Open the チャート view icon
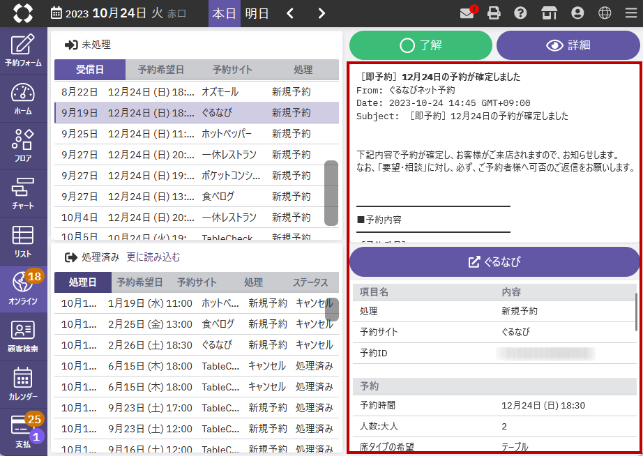Image resolution: width=643 pixels, height=456 pixels. click(23, 193)
